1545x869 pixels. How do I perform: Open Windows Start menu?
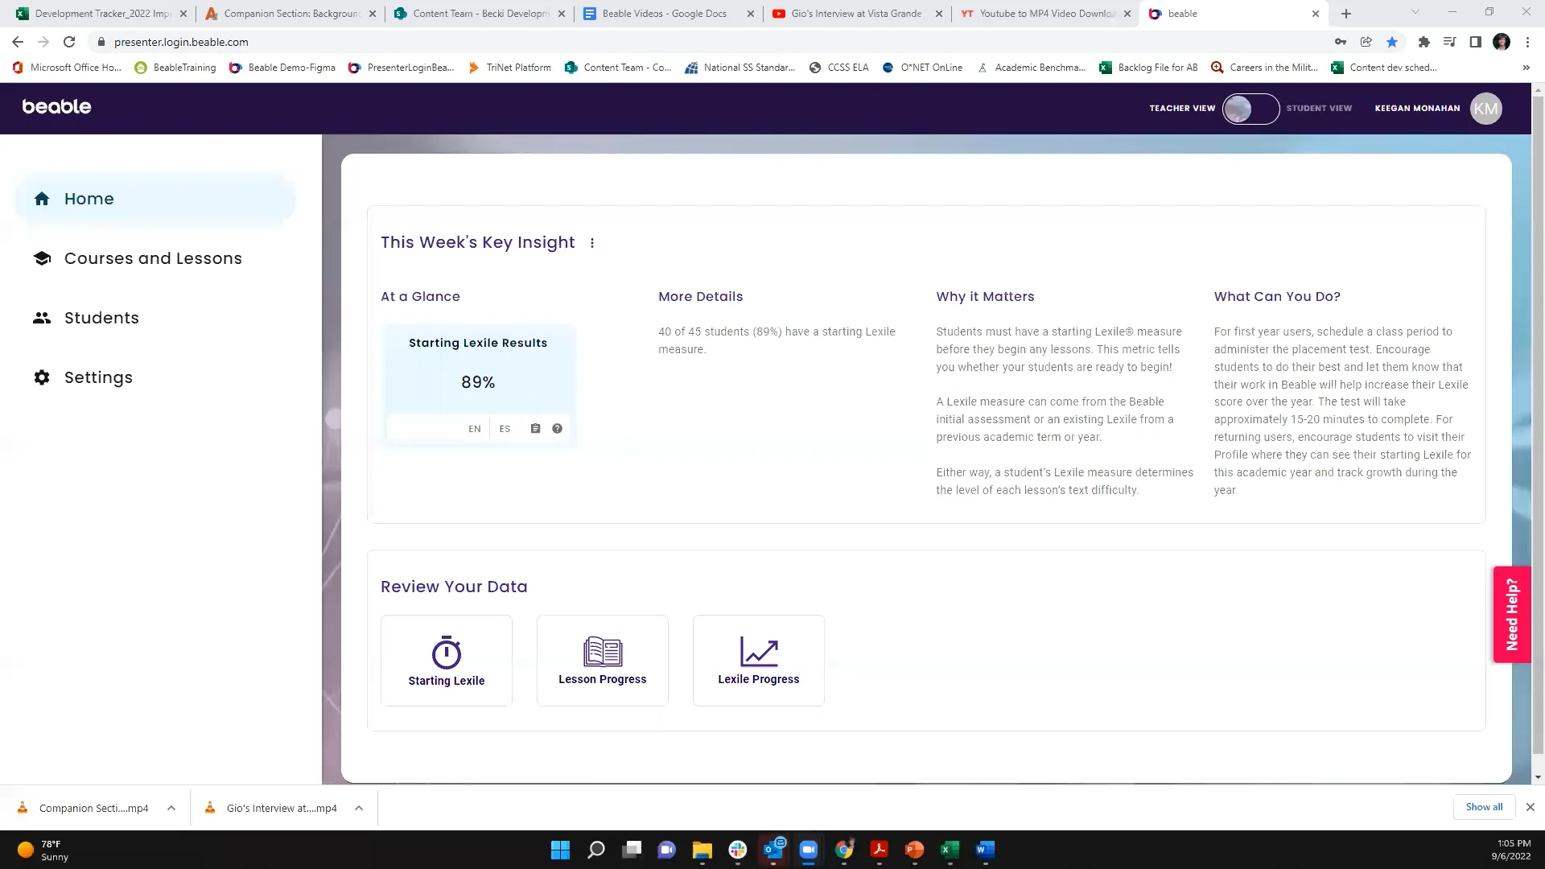point(560,850)
